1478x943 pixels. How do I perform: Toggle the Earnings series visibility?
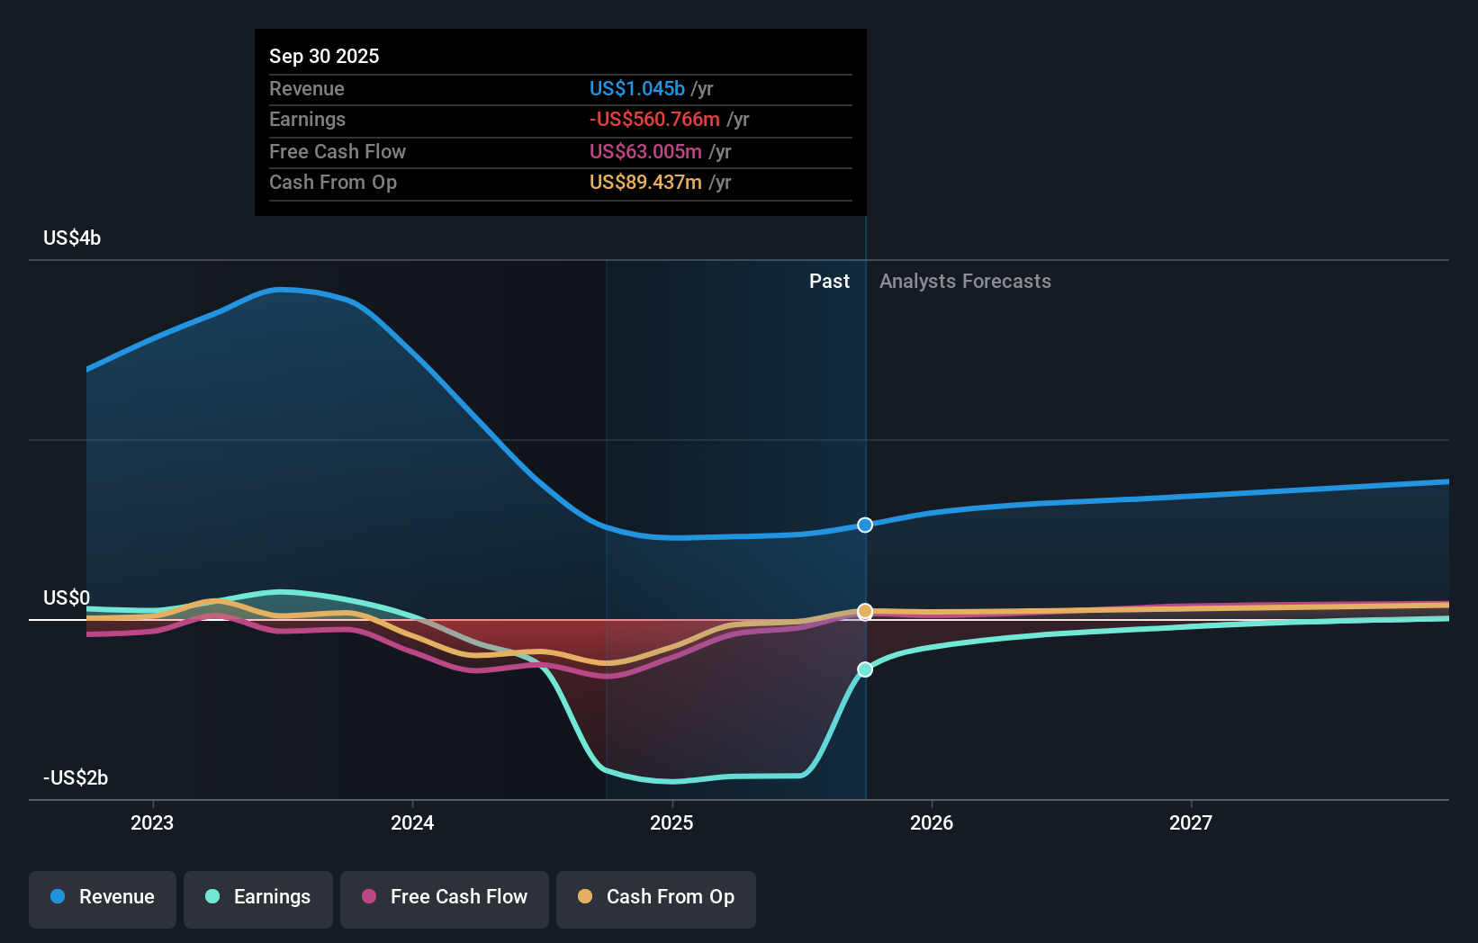[x=258, y=897]
